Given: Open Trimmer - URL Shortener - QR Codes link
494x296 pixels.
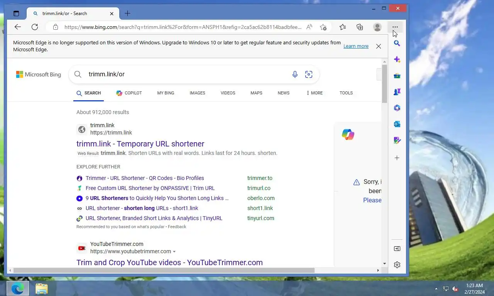Looking at the screenshot, I should pos(145,178).
